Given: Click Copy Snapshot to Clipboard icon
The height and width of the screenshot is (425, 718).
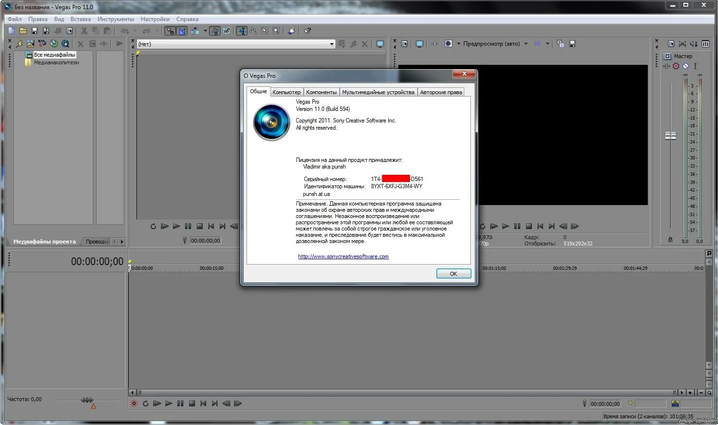Looking at the screenshot, I should [x=560, y=44].
